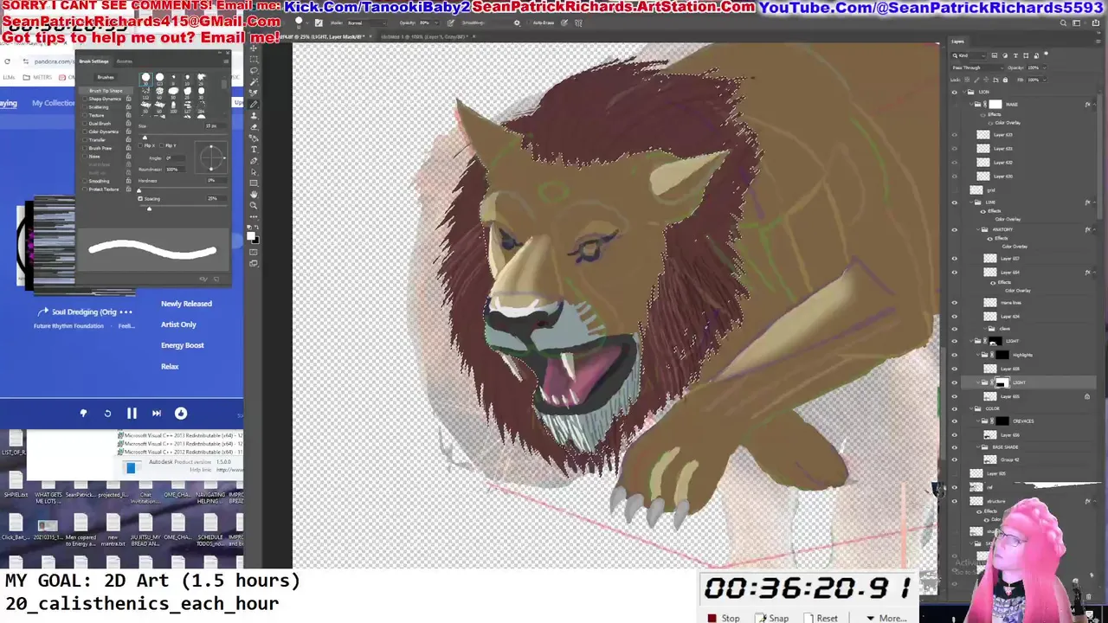Screen dimensions: 1108x623
Task: Enable Shape Dynamics checkbox in Brush Settings
Action: [85, 99]
